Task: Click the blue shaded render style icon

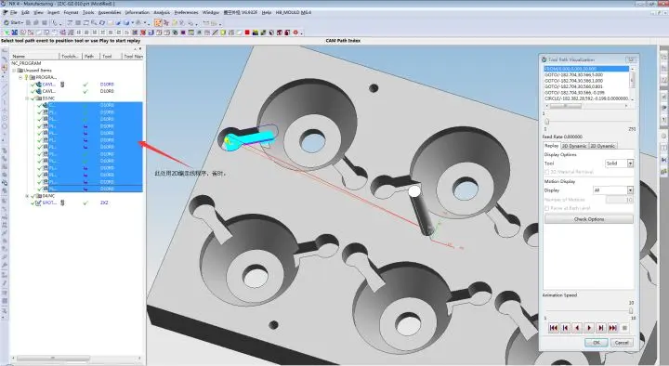Action: 126,22
